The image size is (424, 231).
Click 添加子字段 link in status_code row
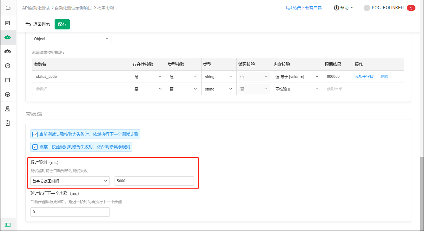[x=364, y=77]
